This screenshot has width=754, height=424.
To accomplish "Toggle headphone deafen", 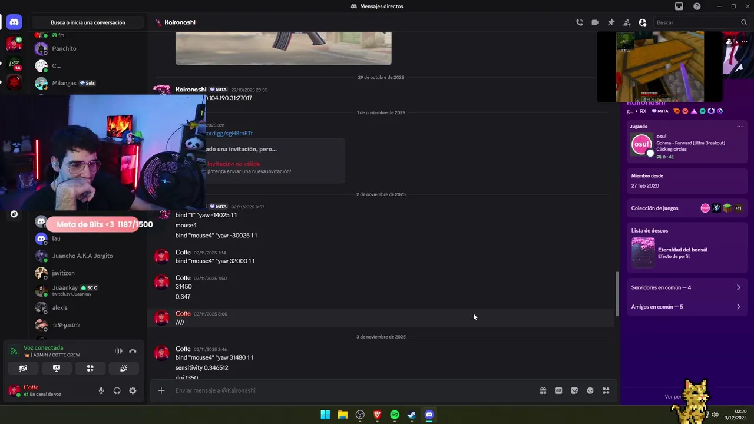I will click(117, 390).
